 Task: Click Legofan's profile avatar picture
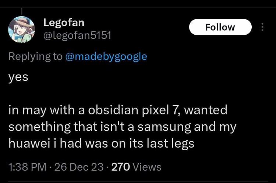(21, 30)
